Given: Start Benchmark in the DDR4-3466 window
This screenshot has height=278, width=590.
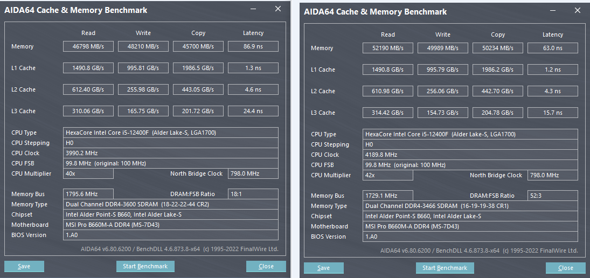Looking at the screenshot, I should tap(445, 268).
